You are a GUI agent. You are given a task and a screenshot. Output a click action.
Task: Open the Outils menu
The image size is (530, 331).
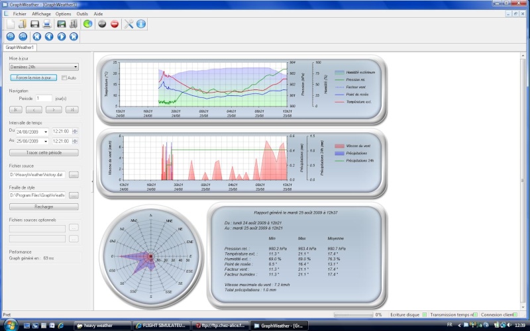(82, 14)
